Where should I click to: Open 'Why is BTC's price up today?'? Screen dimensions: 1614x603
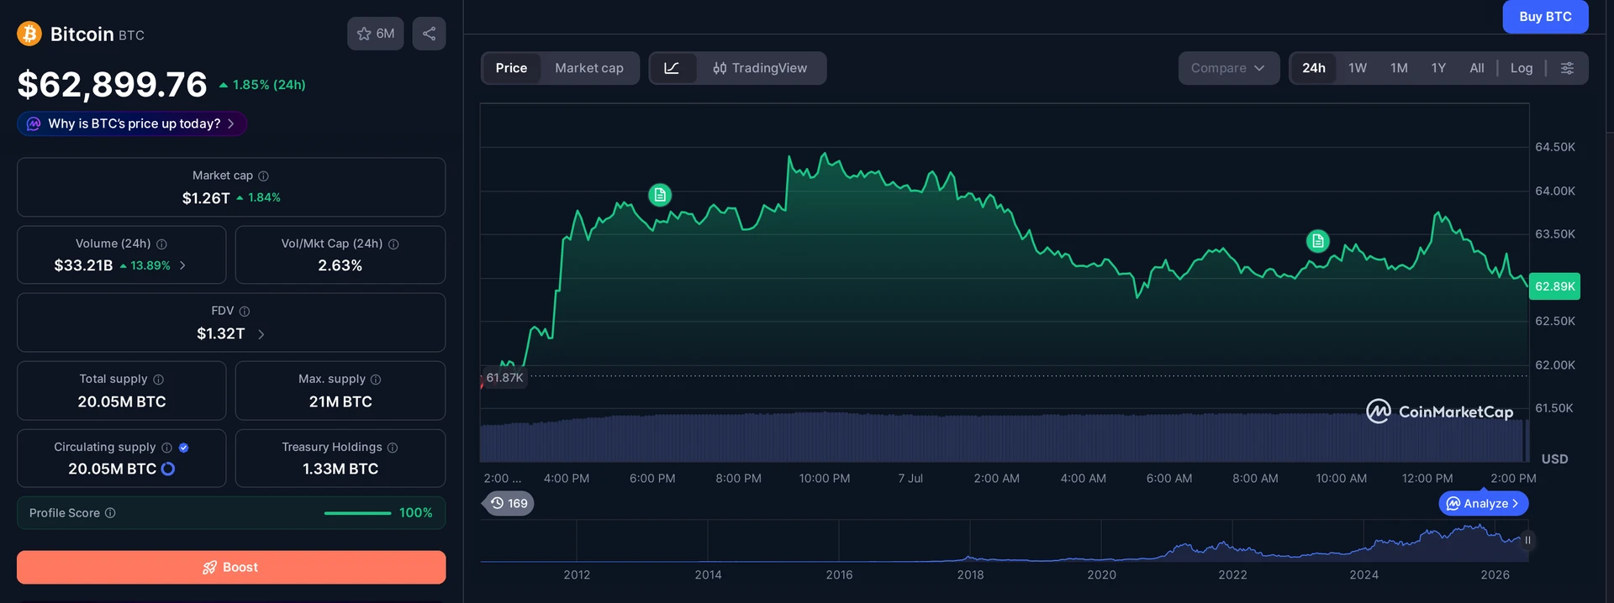click(132, 123)
